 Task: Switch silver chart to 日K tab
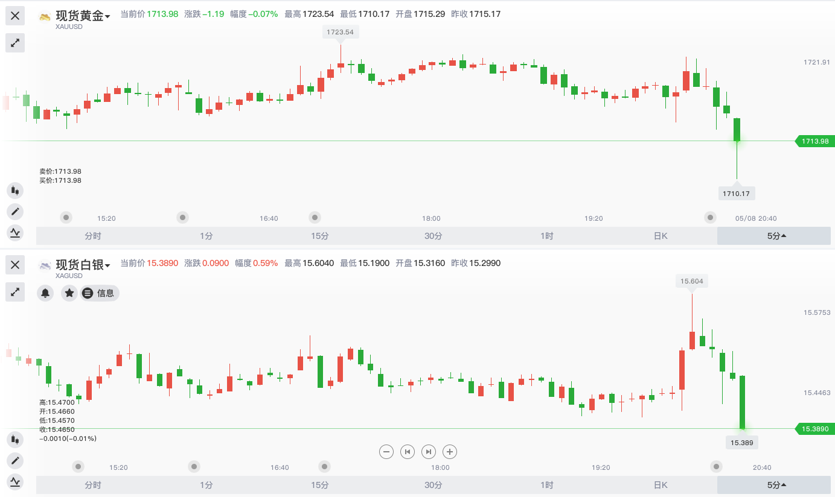pyautogui.click(x=661, y=485)
